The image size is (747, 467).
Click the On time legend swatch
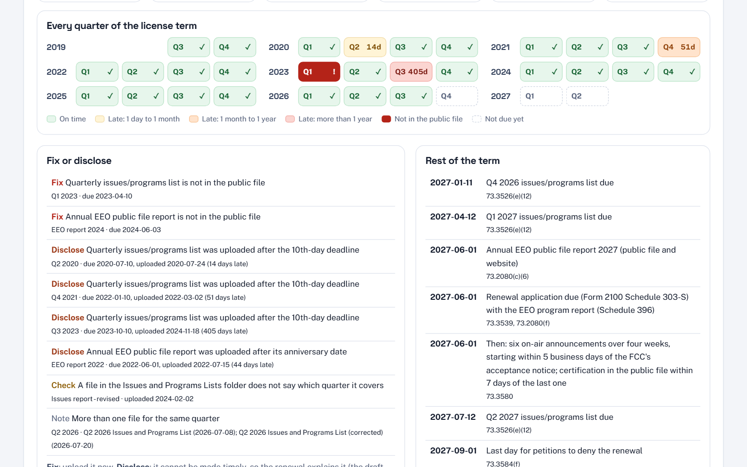[x=51, y=119]
